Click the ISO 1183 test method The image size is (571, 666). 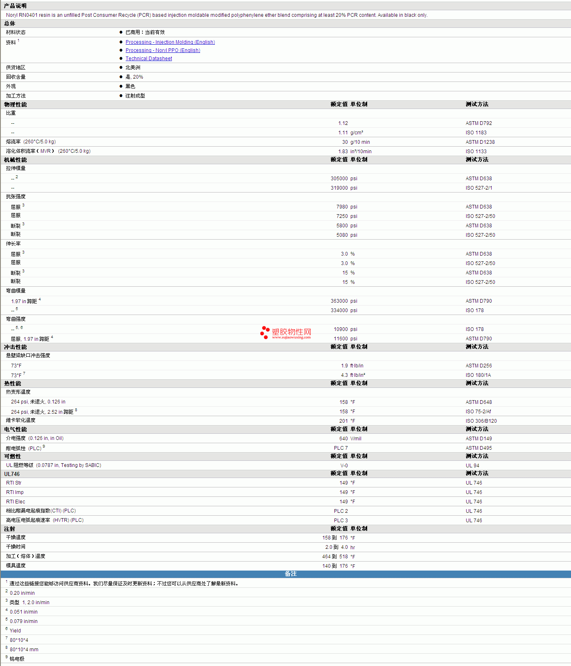pos(476,133)
